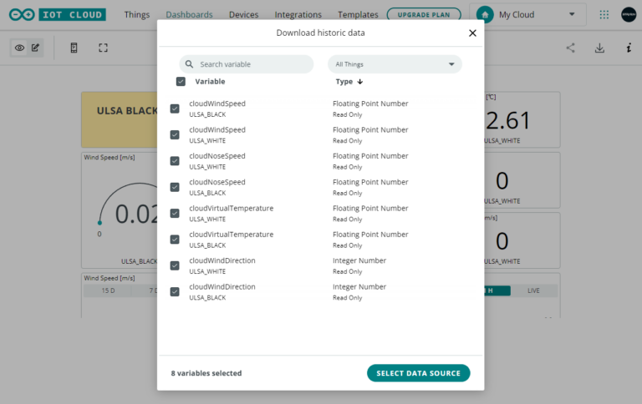The width and height of the screenshot is (642, 404).
Task: Toggle the select-all Variable checkbox
Action: (x=181, y=82)
